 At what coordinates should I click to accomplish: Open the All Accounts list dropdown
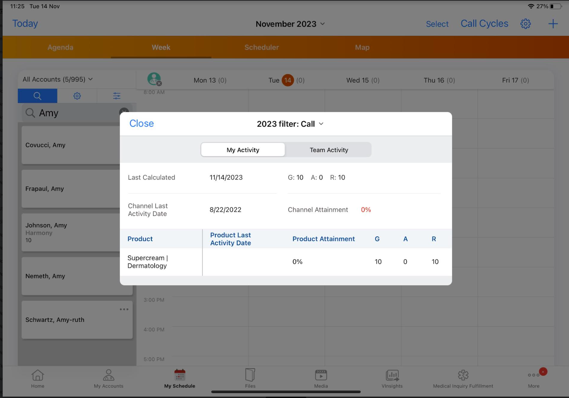[58, 79]
